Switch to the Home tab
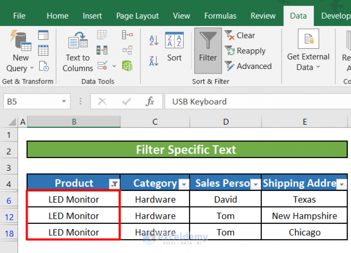The width and height of the screenshot is (351, 253). point(58,16)
